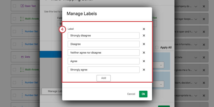This screenshot has height=107, width=214.
Task: Confirm with the green Ok button
Action: pyautogui.click(x=143, y=94)
